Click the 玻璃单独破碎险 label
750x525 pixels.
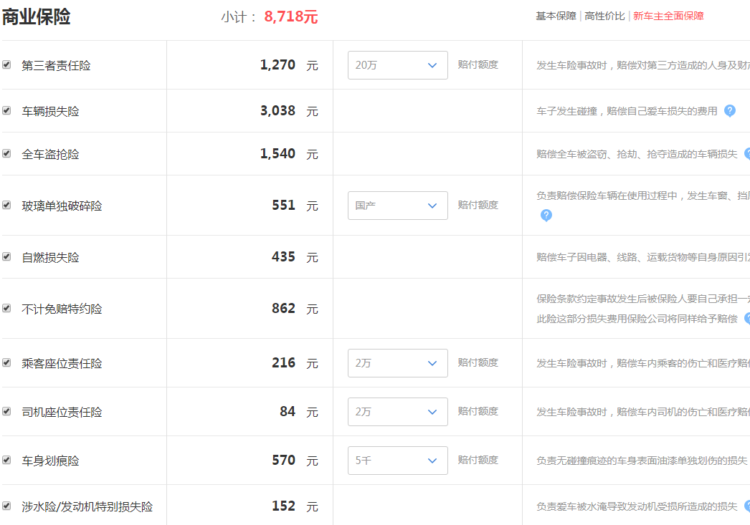62,206
